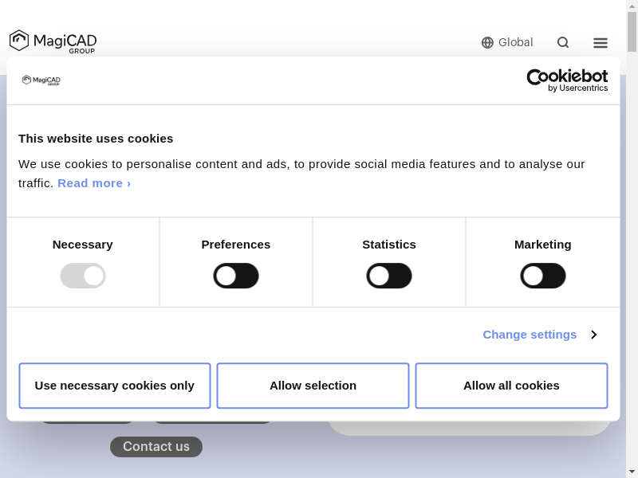Click the Cookiebot by Usercentrics logo
The image size is (638, 478).
point(567,80)
